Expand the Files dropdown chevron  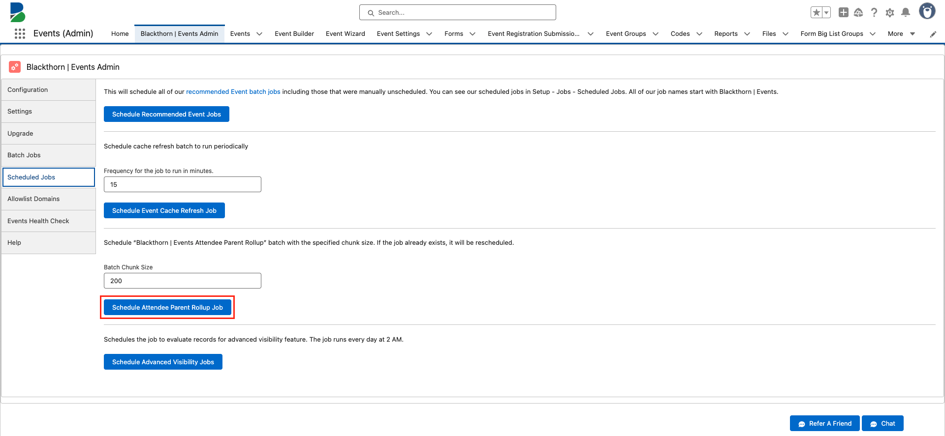pos(786,34)
